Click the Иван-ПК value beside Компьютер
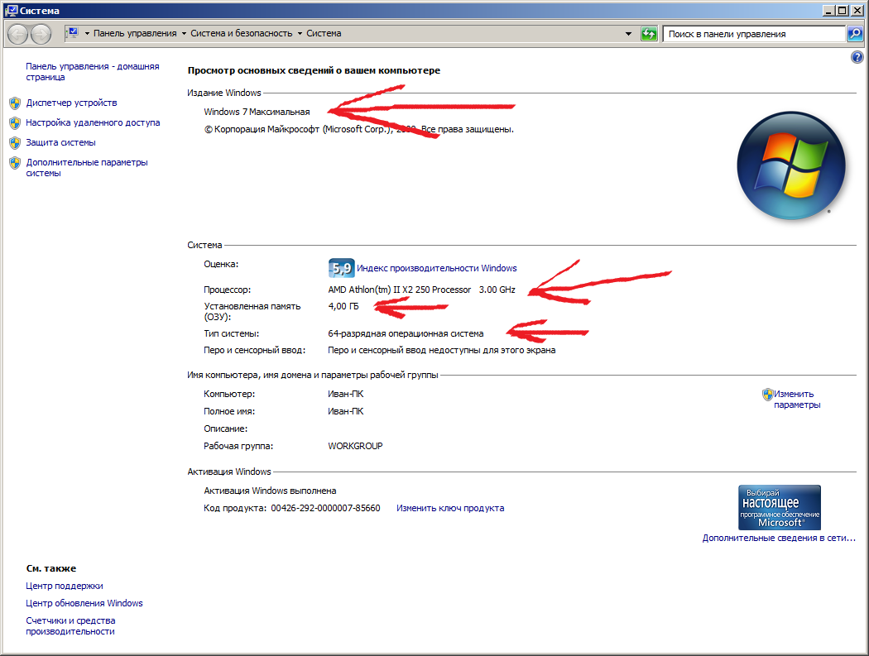The height and width of the screenshot is (656, 869). (x=346, y=394)
